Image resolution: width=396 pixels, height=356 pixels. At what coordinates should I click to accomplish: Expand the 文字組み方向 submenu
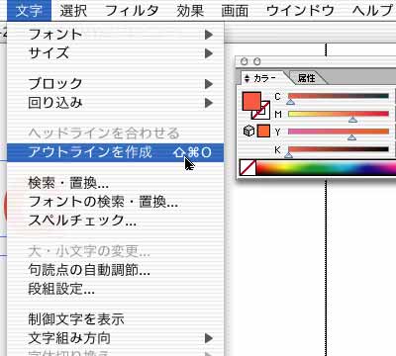pos(116,338)
